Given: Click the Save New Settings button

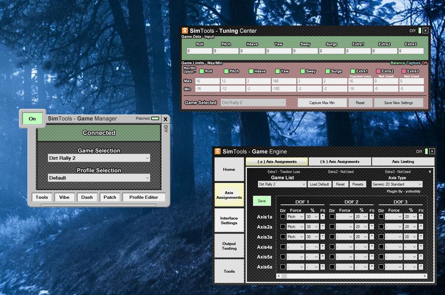Looking at the screenshot, I should click(398, 103).
